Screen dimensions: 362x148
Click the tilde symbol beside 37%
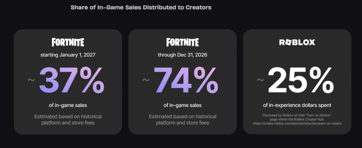point(31,80)
